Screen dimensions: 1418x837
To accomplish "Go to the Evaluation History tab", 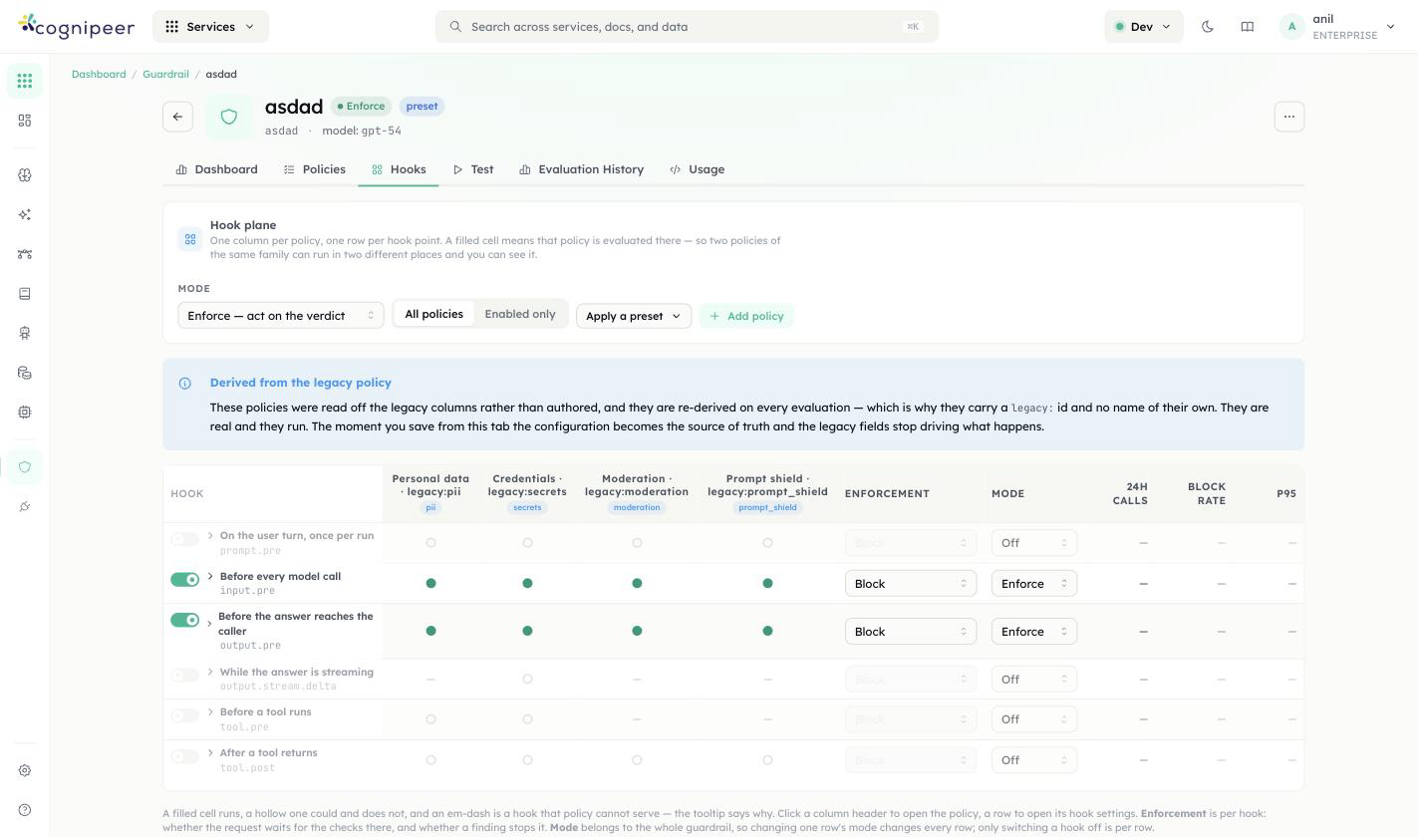I will click(582, 169).
